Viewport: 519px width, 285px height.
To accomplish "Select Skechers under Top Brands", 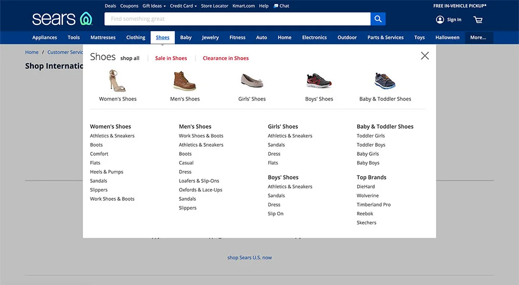I will click(366, 223).
